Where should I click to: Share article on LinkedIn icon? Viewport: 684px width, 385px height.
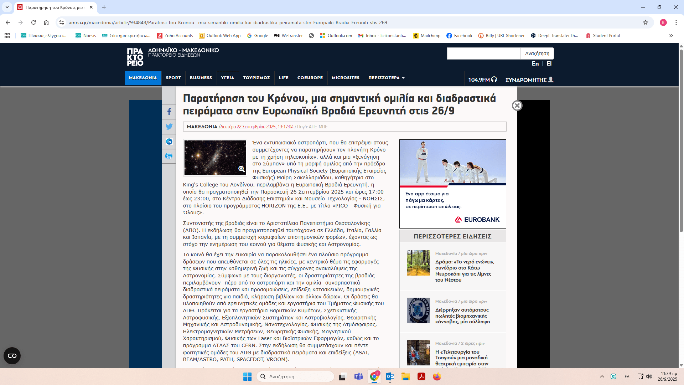click(169, 142)
